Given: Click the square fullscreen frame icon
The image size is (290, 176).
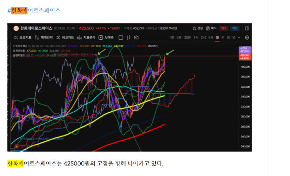Looking at the screenshot, I should 121,37.
